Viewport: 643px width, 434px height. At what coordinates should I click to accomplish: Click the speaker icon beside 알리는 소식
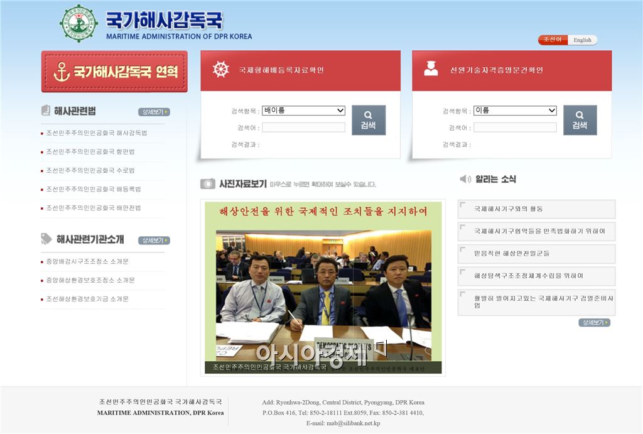[465, 180]
